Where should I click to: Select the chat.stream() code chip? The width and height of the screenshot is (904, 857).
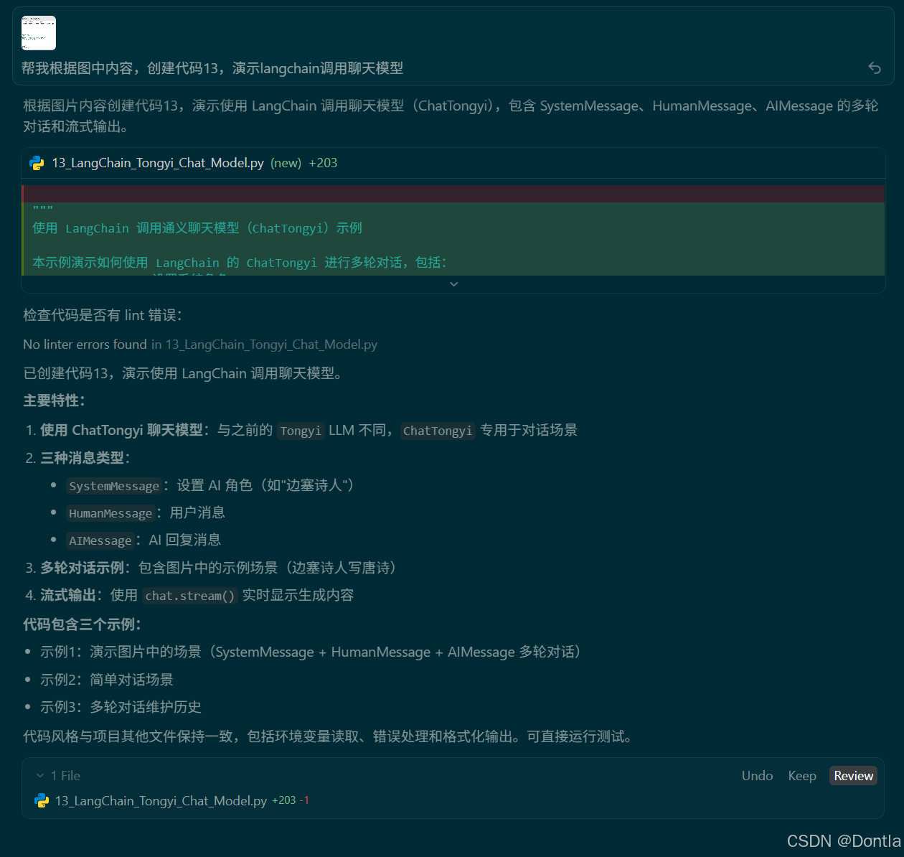(189, 595)
